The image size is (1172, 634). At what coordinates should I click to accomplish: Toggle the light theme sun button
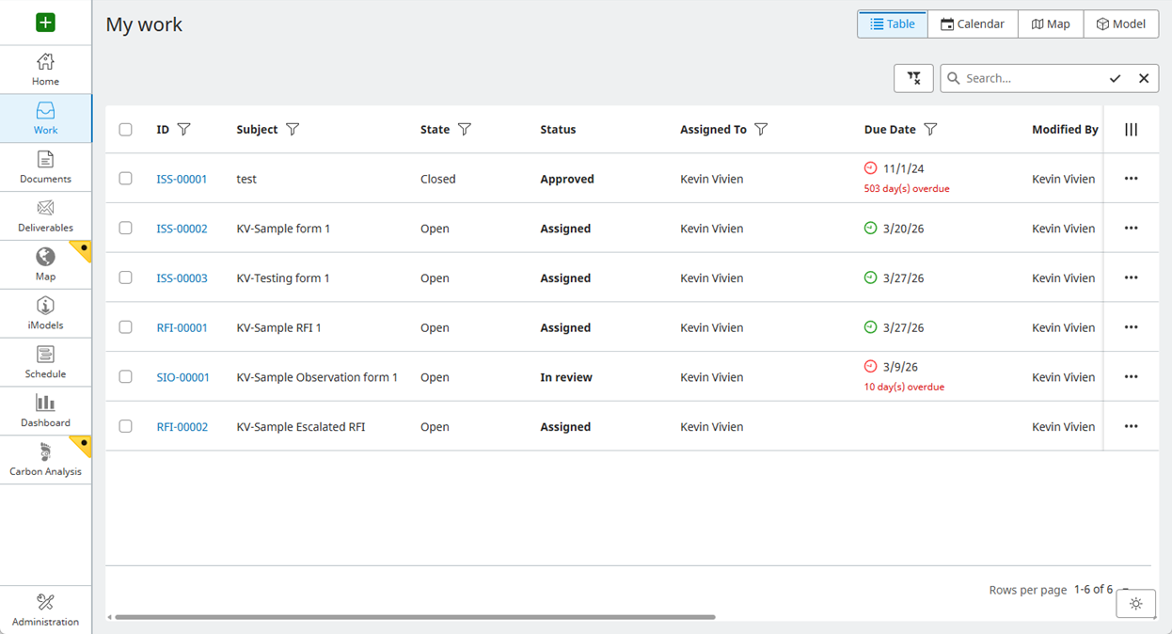(x=1135, y=604)
